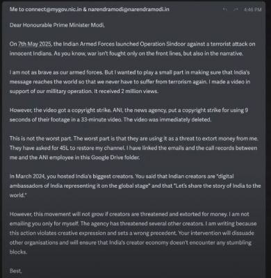
Task: Click the closing word 'Best,'
Action: pyautogui.click(x=15, y=270)
